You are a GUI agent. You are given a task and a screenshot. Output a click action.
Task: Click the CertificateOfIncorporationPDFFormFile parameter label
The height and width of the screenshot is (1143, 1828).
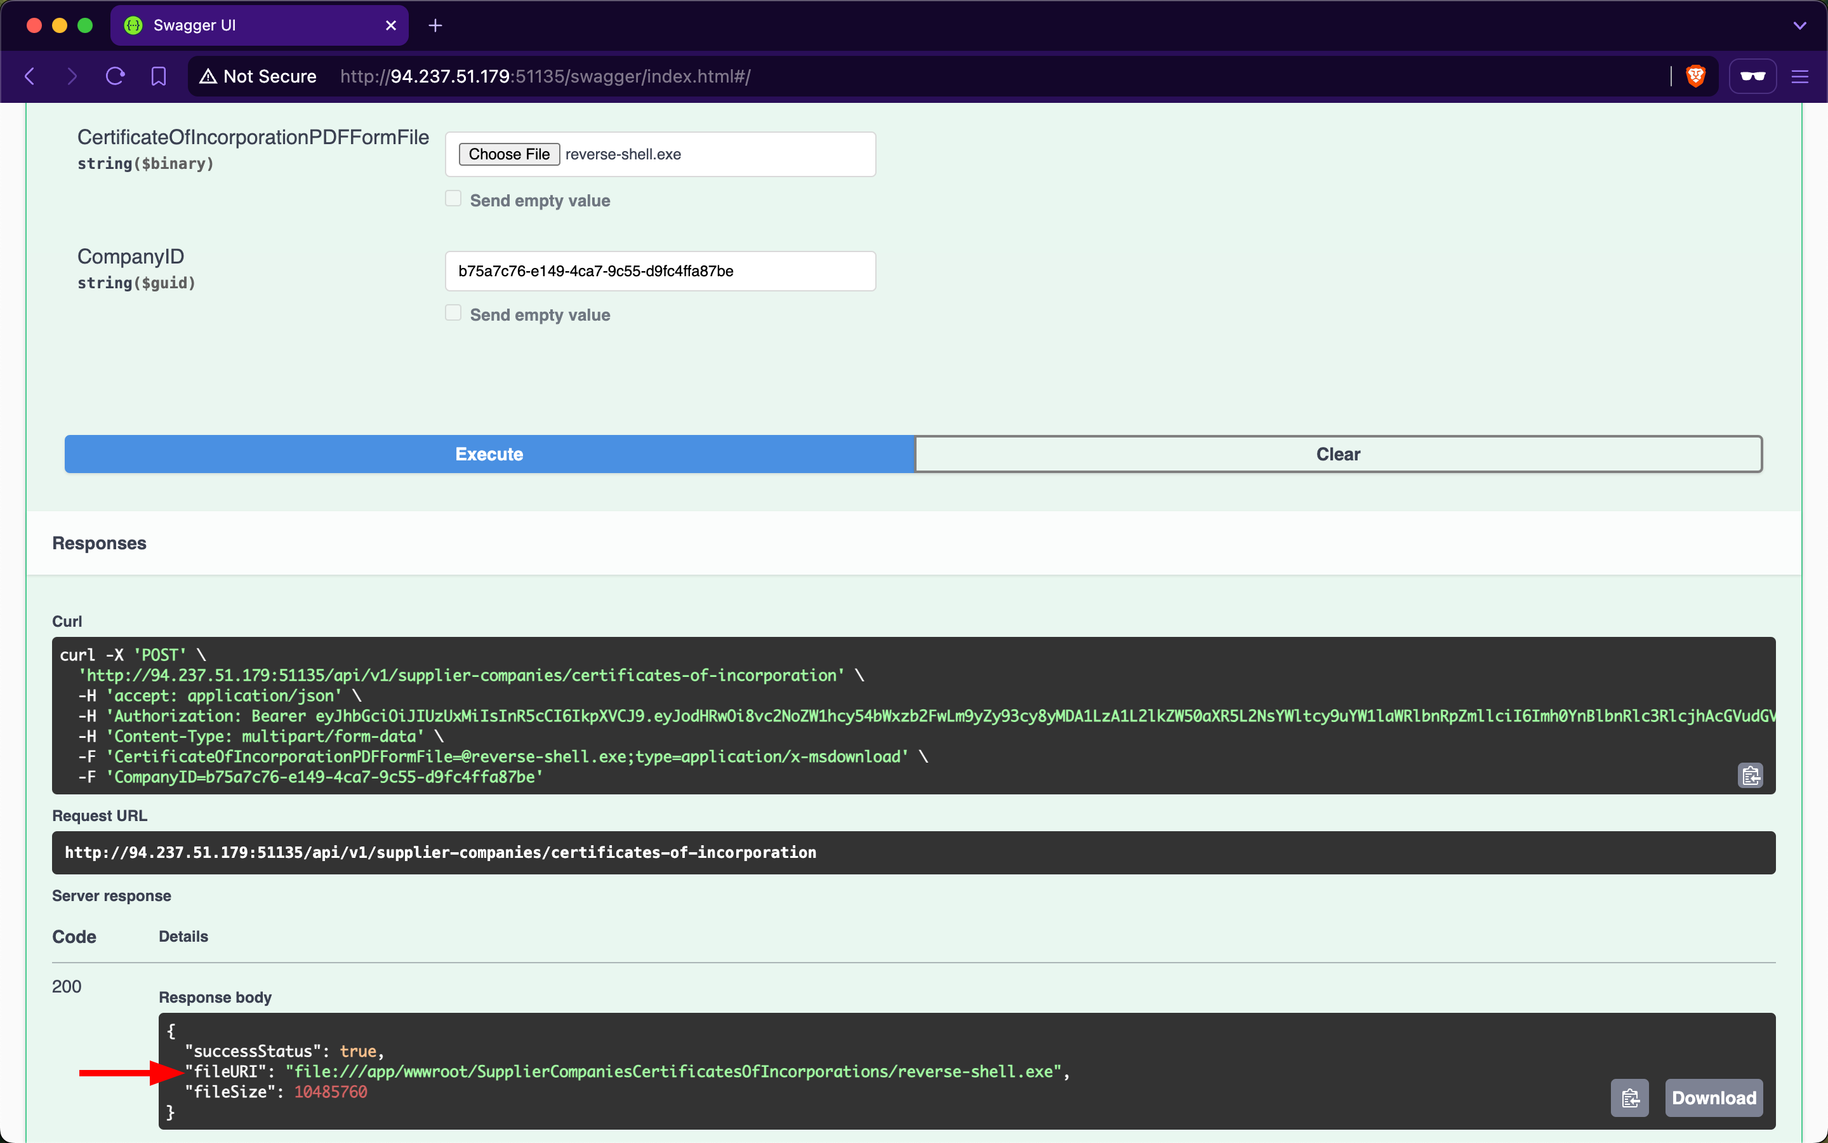click(253, 138)
